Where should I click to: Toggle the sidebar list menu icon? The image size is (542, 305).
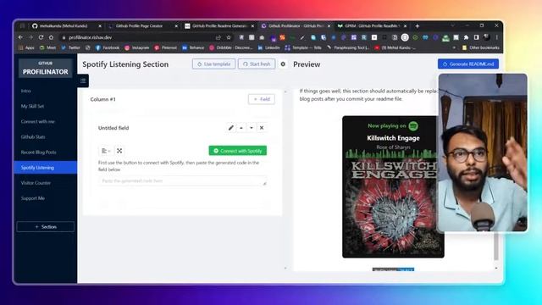coord(83,80)
